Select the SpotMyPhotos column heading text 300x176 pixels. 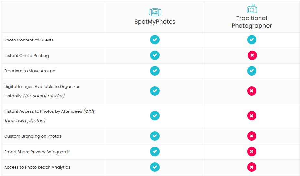tap(155, 22)
